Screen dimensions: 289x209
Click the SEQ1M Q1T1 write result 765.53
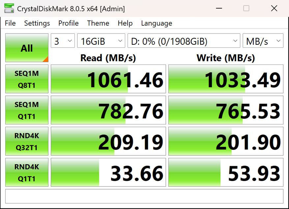pos(226,110)
